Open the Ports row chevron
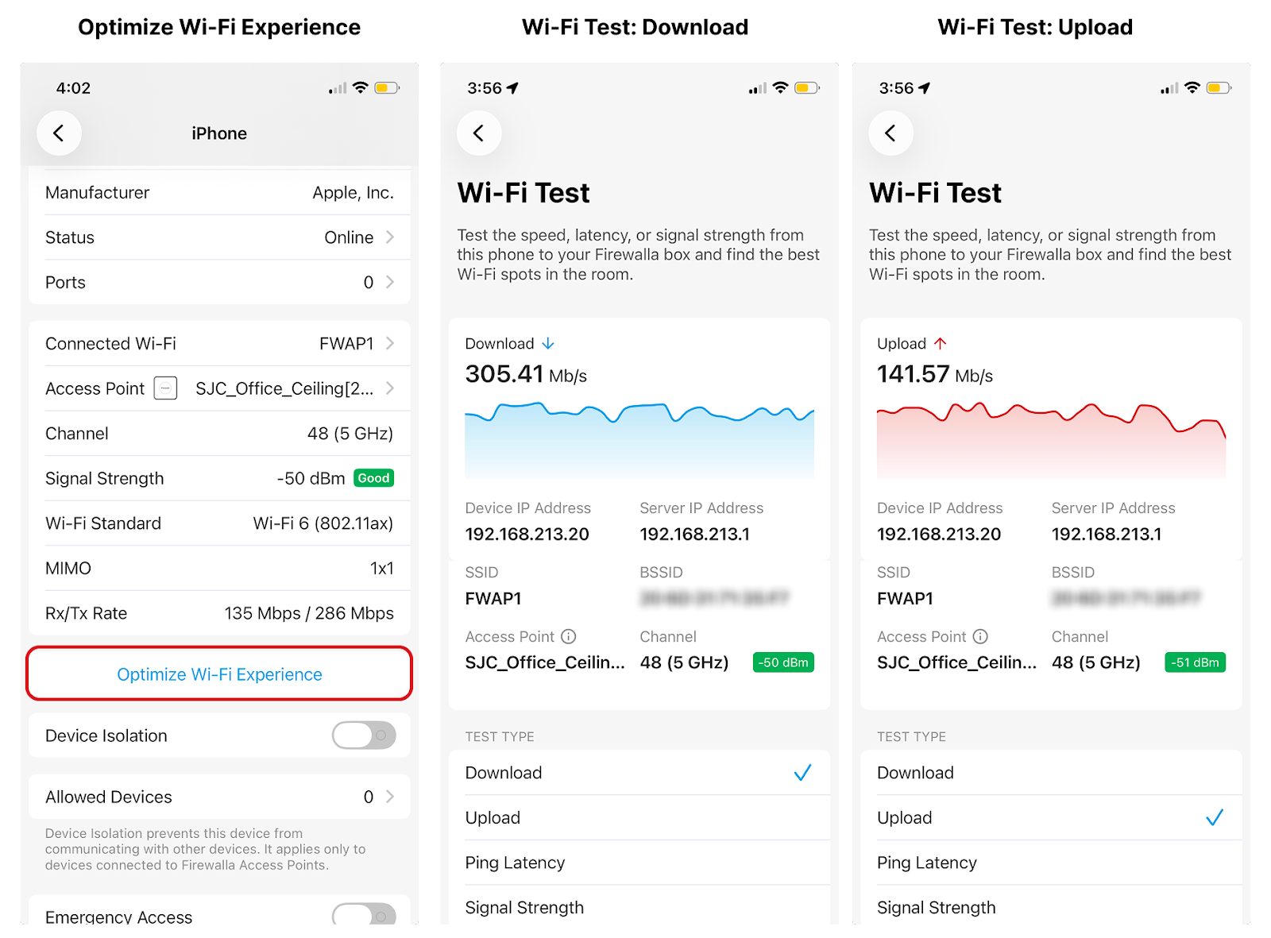Viewport: 1271px width, 938px height. (x=390, y=282)
